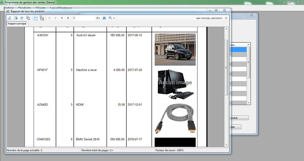Print the report using the printer icon

tap(16, 18)
